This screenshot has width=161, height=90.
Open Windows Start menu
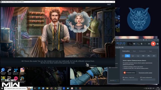[2, 88]
